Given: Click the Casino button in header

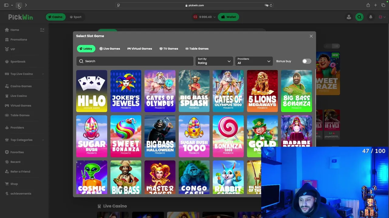Looking at the screenshot, I should click(55, 17).
